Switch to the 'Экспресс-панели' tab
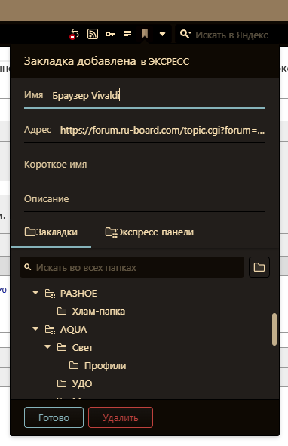The width and height of the screenshot is (288, 446). click(149, 232)
